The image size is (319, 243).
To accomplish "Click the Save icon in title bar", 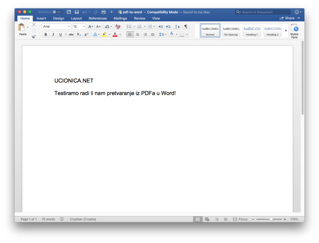I will coord(77,12).
